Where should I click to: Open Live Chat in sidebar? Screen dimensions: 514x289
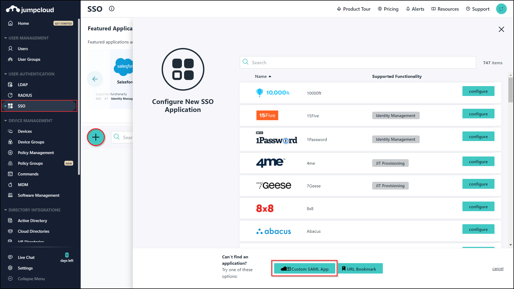[x=26, y=257]
